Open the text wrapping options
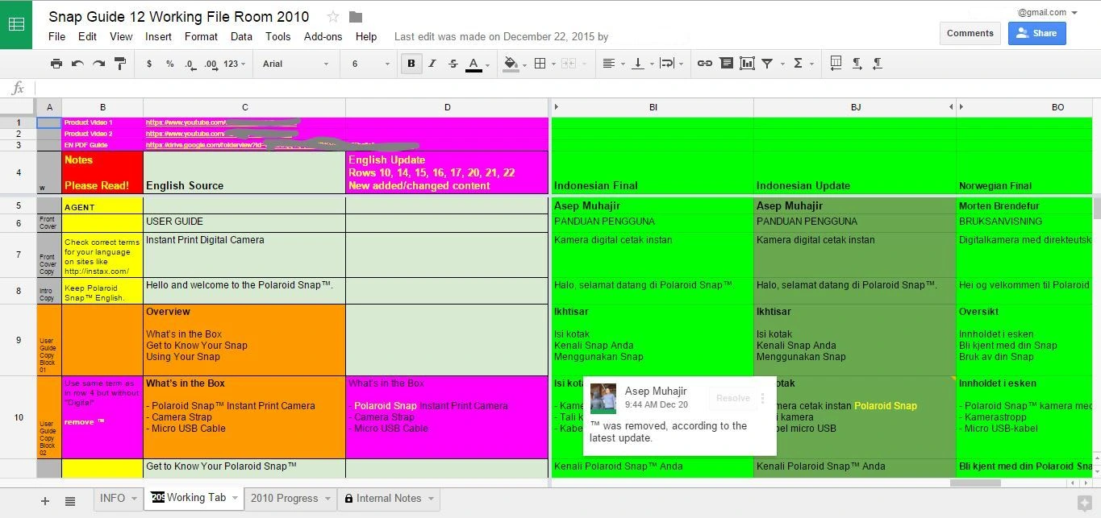1101x518 pixels. (671, 64)
